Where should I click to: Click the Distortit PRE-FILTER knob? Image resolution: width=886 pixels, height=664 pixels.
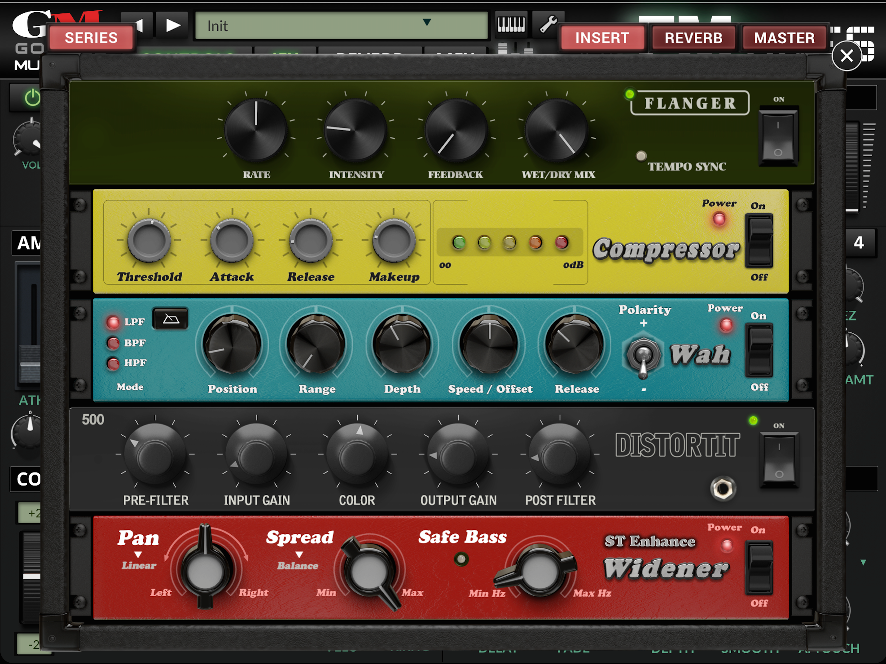pyautogui.click(x=155, y=455)
